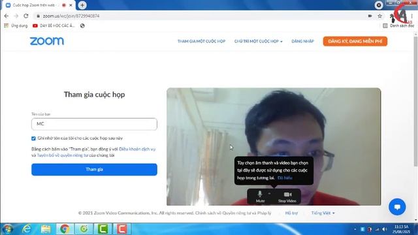418x235 pixels.
Task: Reload the Zoom join page
Action: tap(26, 16)
